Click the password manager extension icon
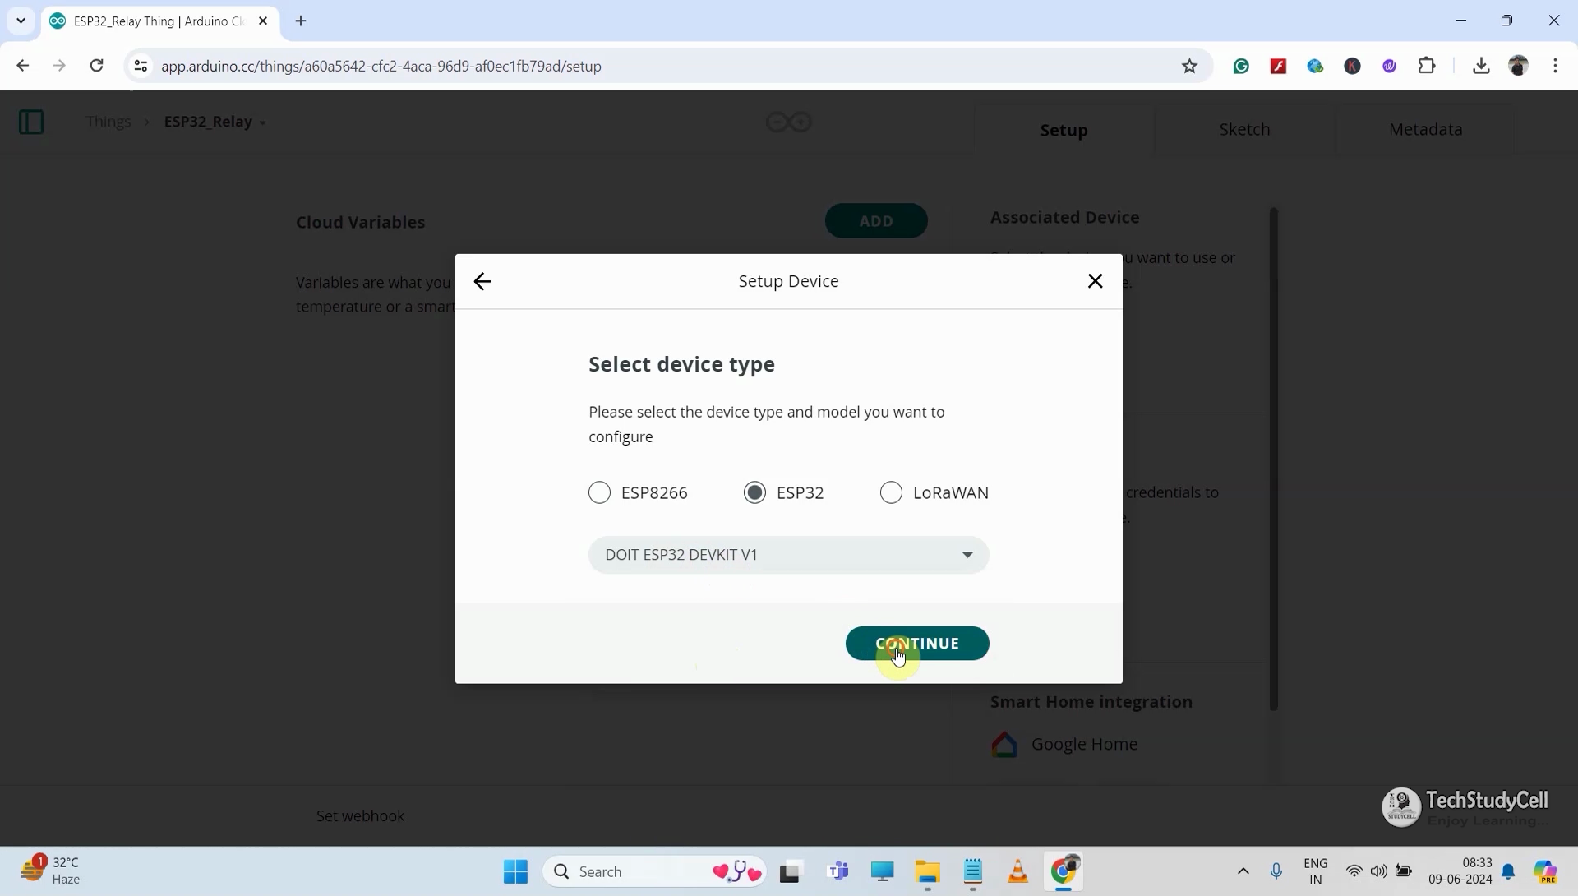This screenshot has height=896, width=1578. coord(1353,66)
